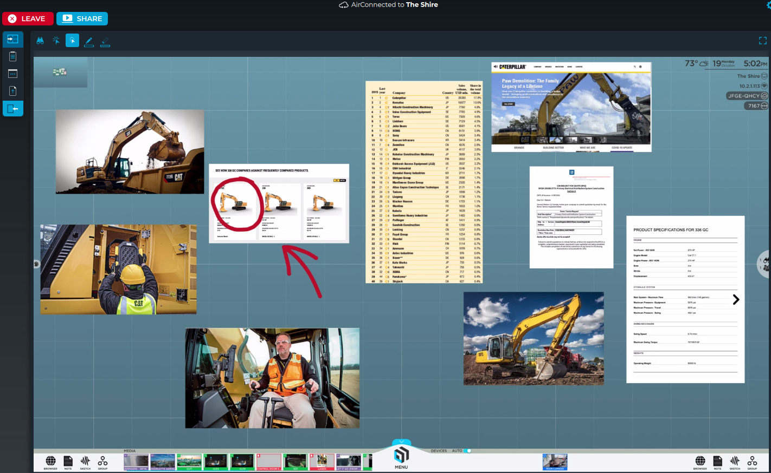Collapse the bottom tray with the chevron
Screen dimensions: 771x473
point(401,442)
